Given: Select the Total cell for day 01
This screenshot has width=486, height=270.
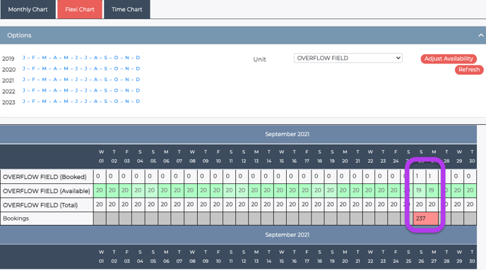Looking at the screenshot, I should 100,204.
